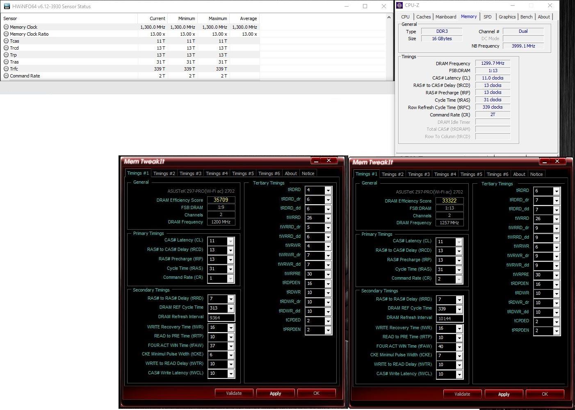Switch to the SPD tab in CPU-Z

point(487,17)
